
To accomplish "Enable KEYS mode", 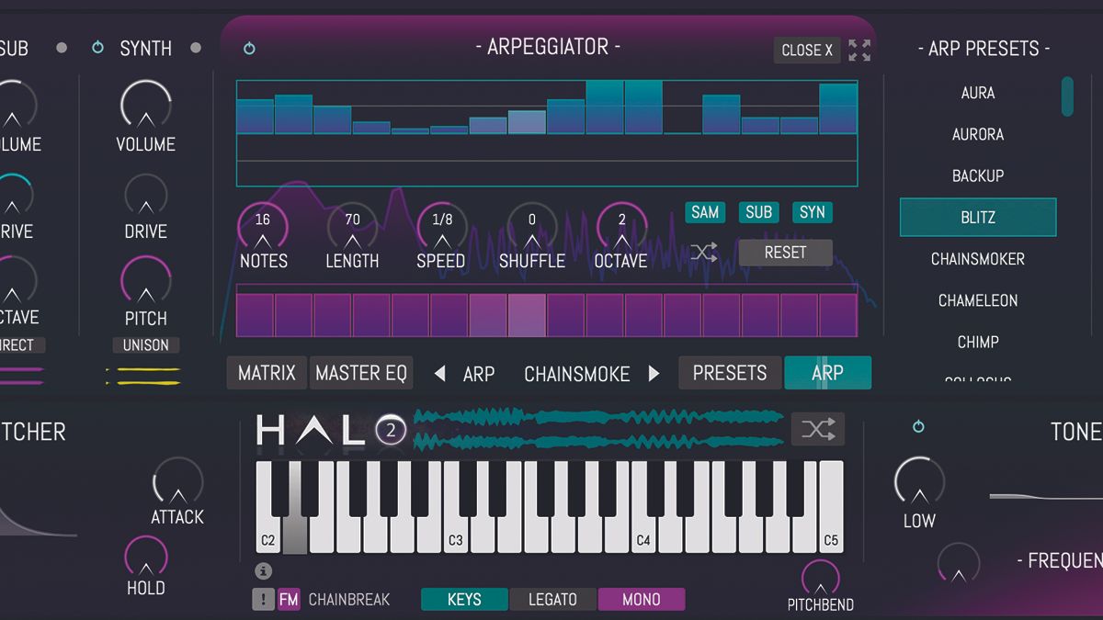I will [x=464, y=600].
